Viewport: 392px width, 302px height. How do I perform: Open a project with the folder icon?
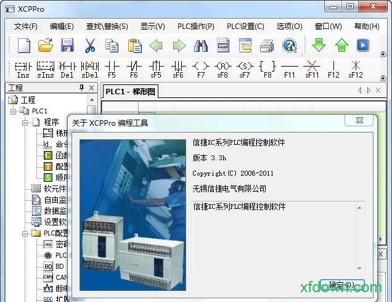pos(46,45)
